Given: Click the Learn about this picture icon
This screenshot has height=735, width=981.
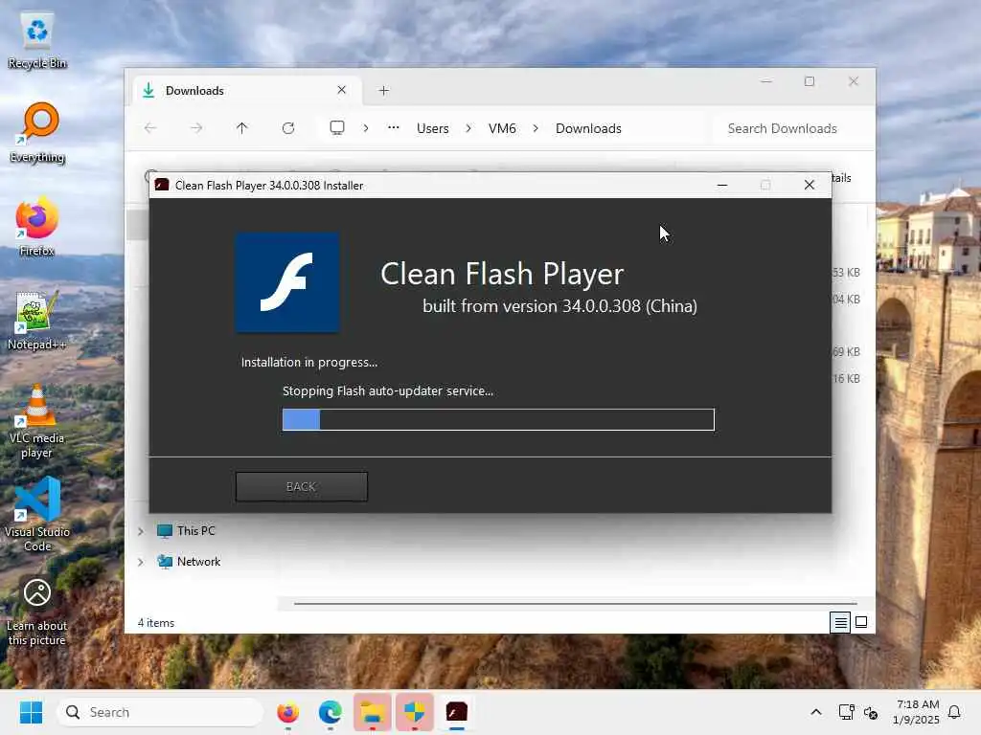Looking at the screenshot, I should (37, 612).
